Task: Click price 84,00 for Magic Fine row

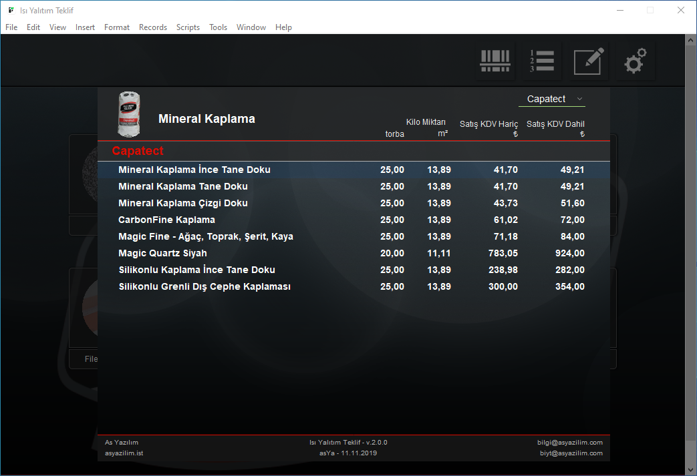Action: tap(573, 237)
